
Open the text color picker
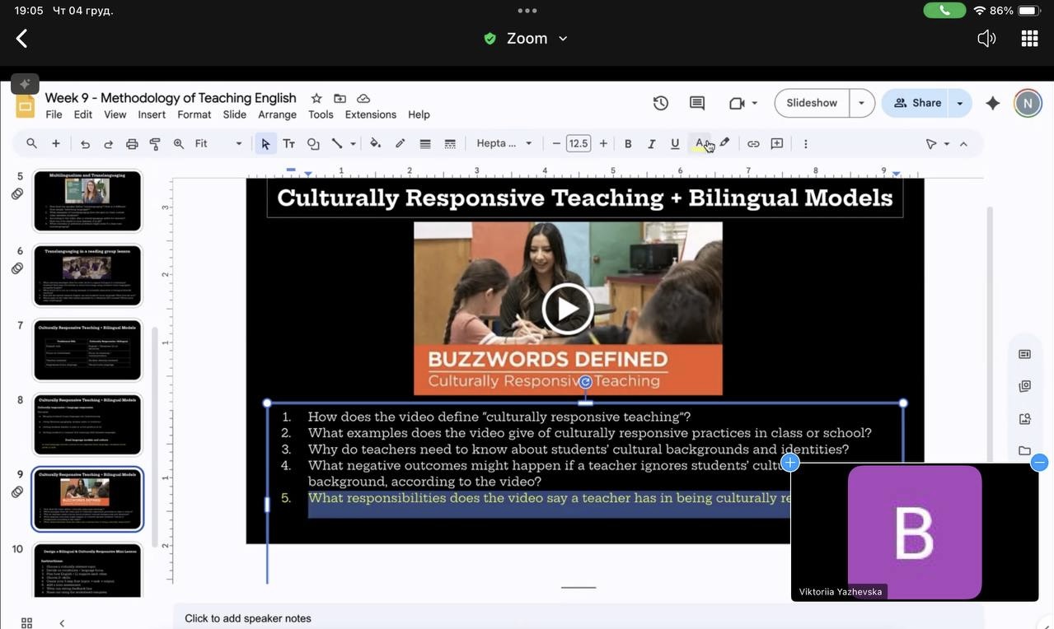click(x=700, y=143)
